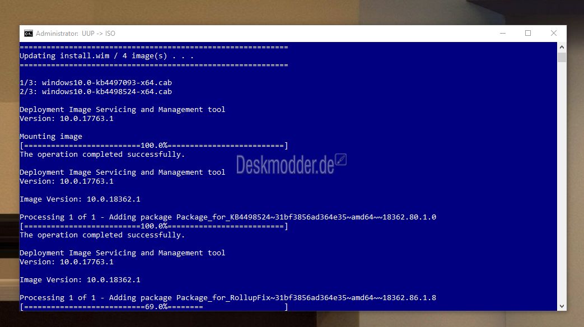Click the 69.0% progress bar line
The width and height of the screenshot is (584, 327).
pos(154,306)
